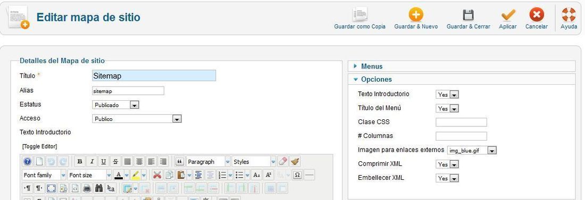Insert a special character (Omega icon)

click(297, 175)
